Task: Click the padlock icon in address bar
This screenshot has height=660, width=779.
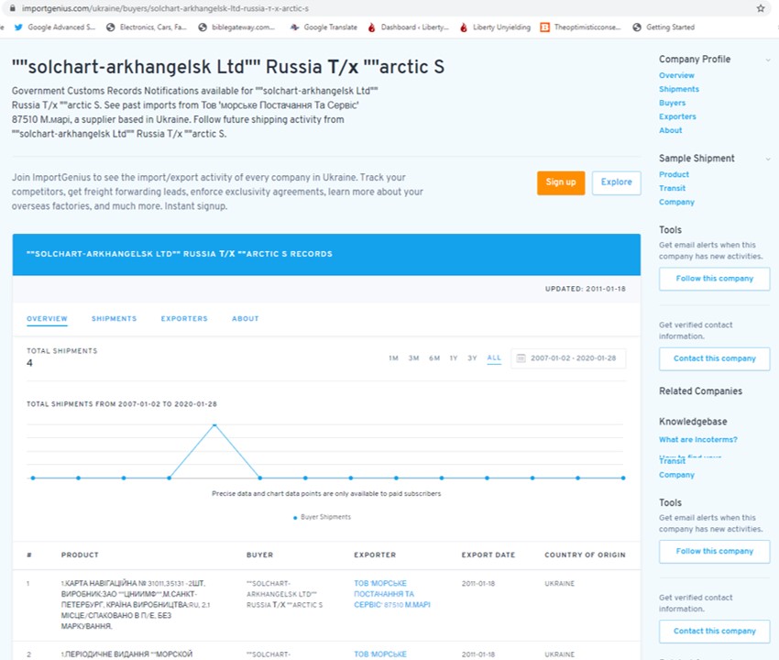Action: pyautogui.click(x=13, y=8)
